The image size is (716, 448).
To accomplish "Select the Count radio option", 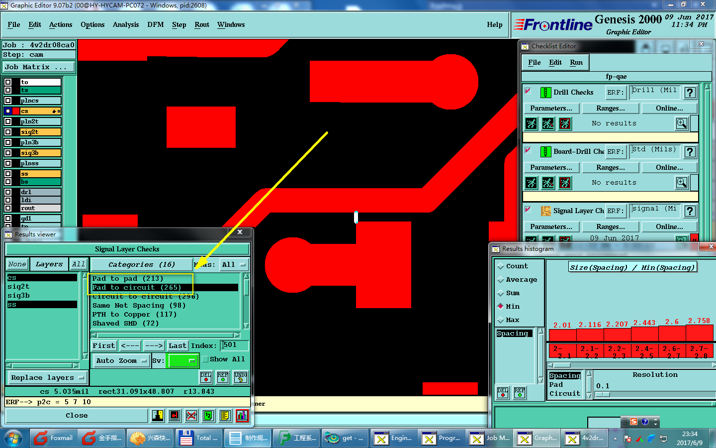I will click(501, 266).
